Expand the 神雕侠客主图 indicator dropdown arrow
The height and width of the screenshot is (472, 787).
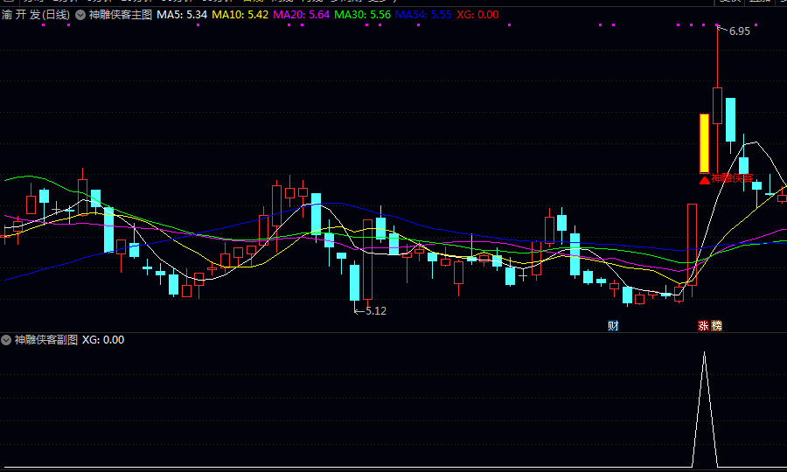(x=80, y=15)
